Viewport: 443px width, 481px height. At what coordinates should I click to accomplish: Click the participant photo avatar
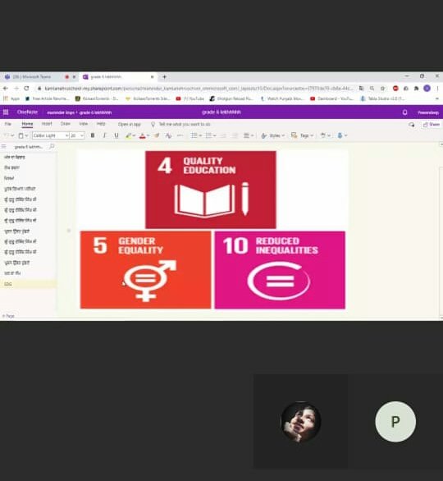pos(301,422)
